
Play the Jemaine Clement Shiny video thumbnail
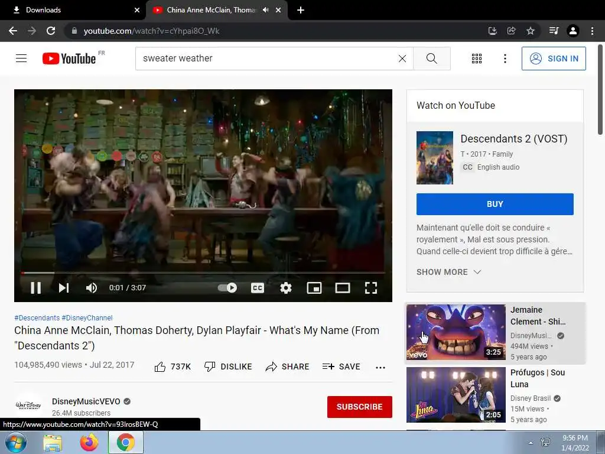click(456, 332)
